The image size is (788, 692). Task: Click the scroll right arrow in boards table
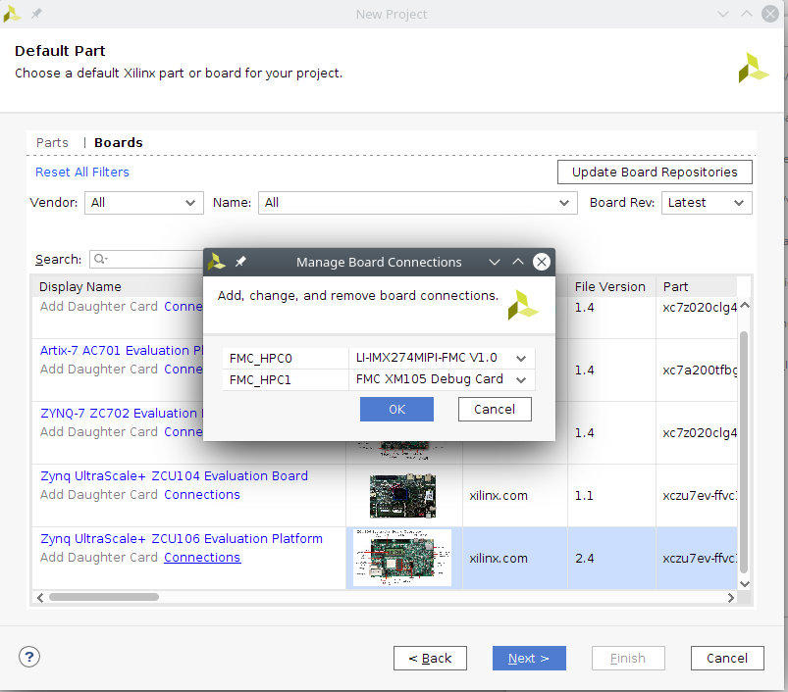731,597
